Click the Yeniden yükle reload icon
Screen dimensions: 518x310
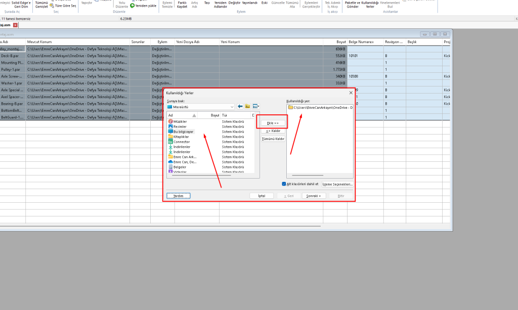[133, 6]
